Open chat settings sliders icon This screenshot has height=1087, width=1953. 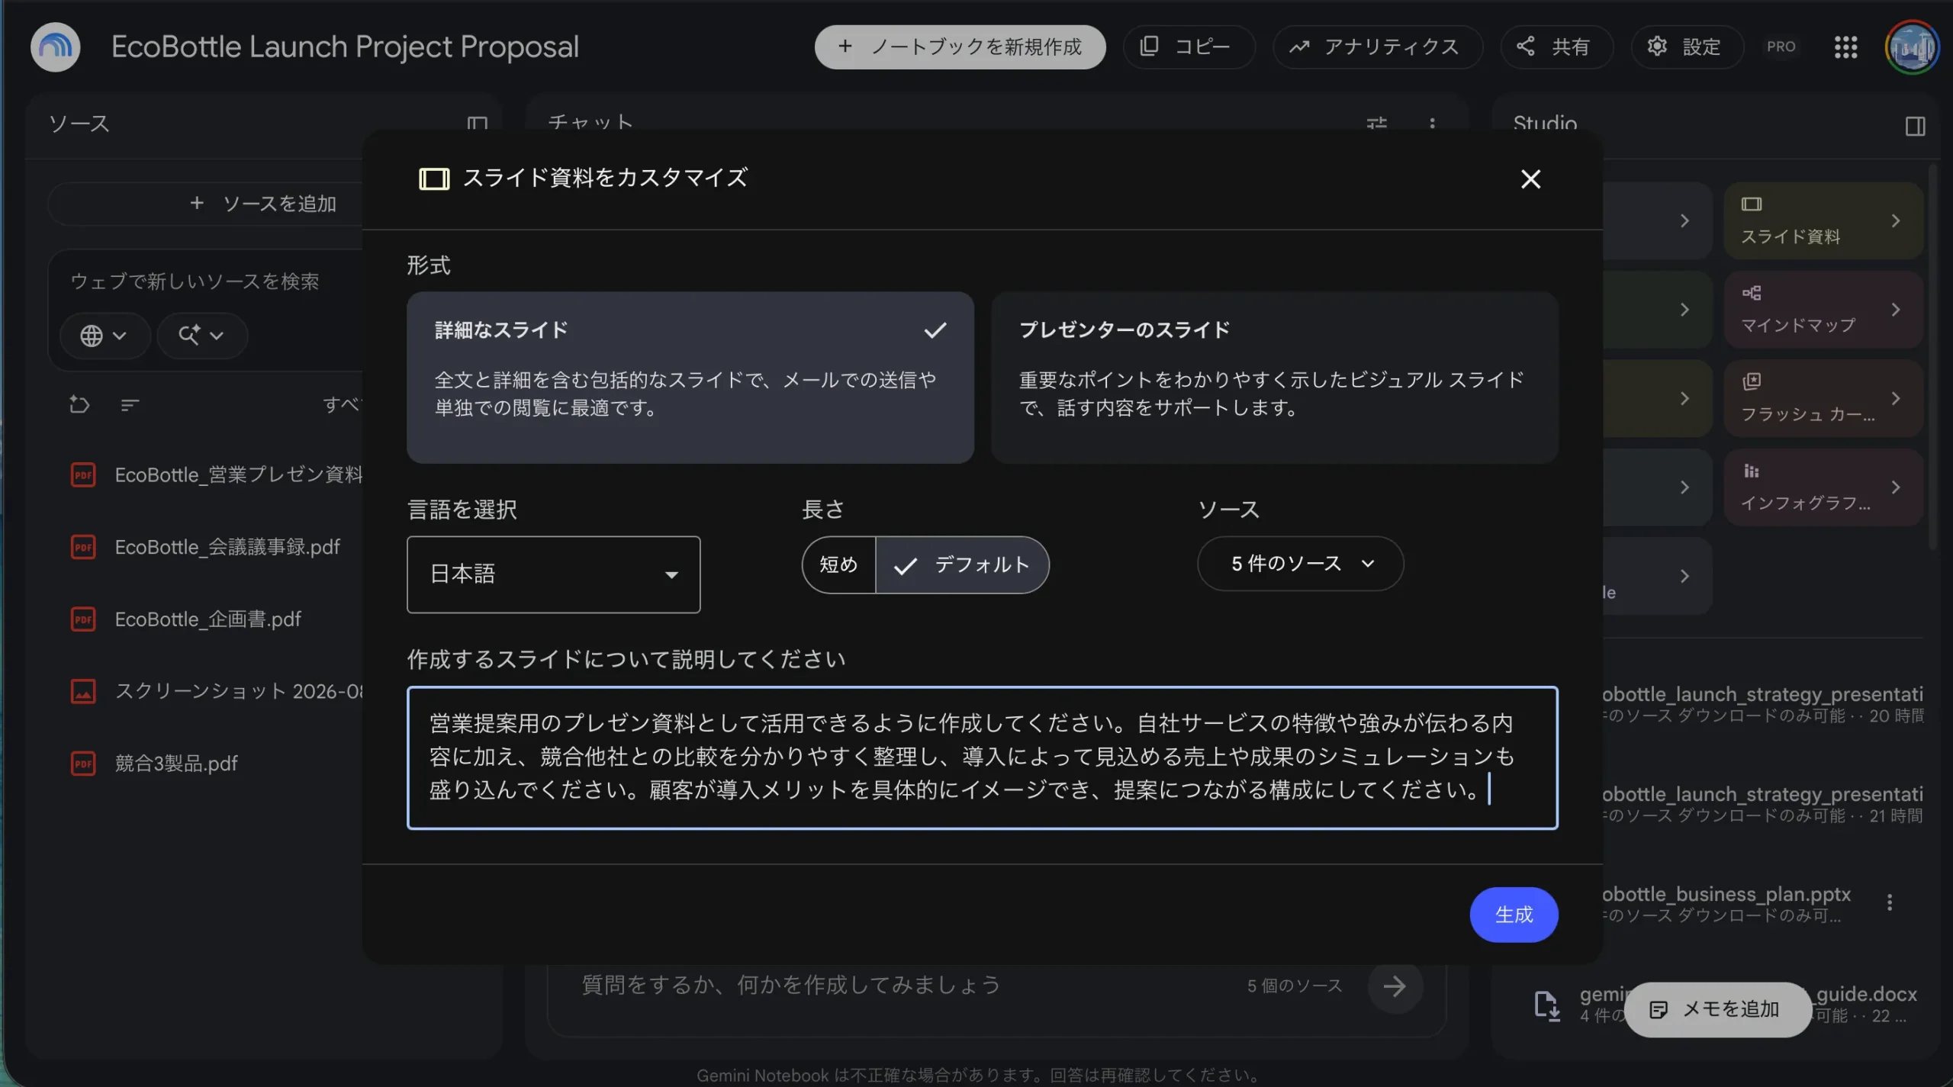click(1376, 124)
